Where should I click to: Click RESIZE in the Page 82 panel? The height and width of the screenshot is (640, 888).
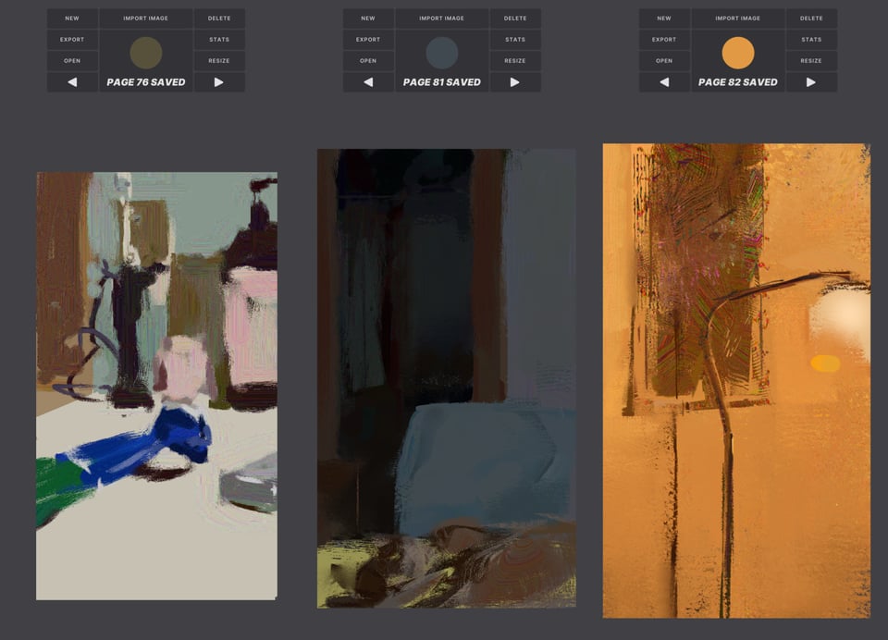pos(811,61)
